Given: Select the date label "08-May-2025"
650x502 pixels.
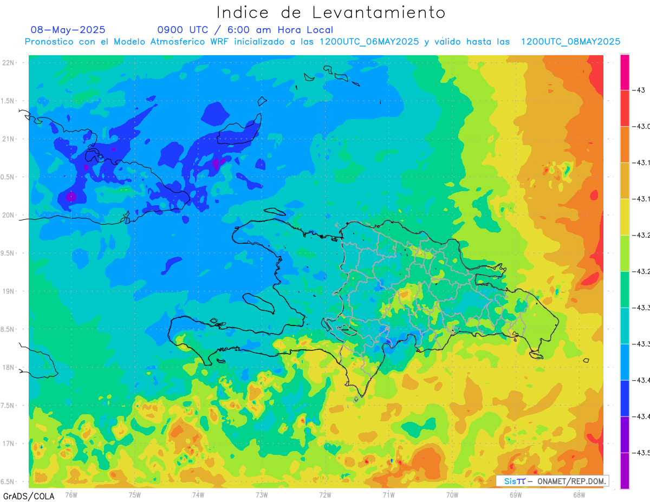Looking at the screenshot, I should tap(68, 30).
